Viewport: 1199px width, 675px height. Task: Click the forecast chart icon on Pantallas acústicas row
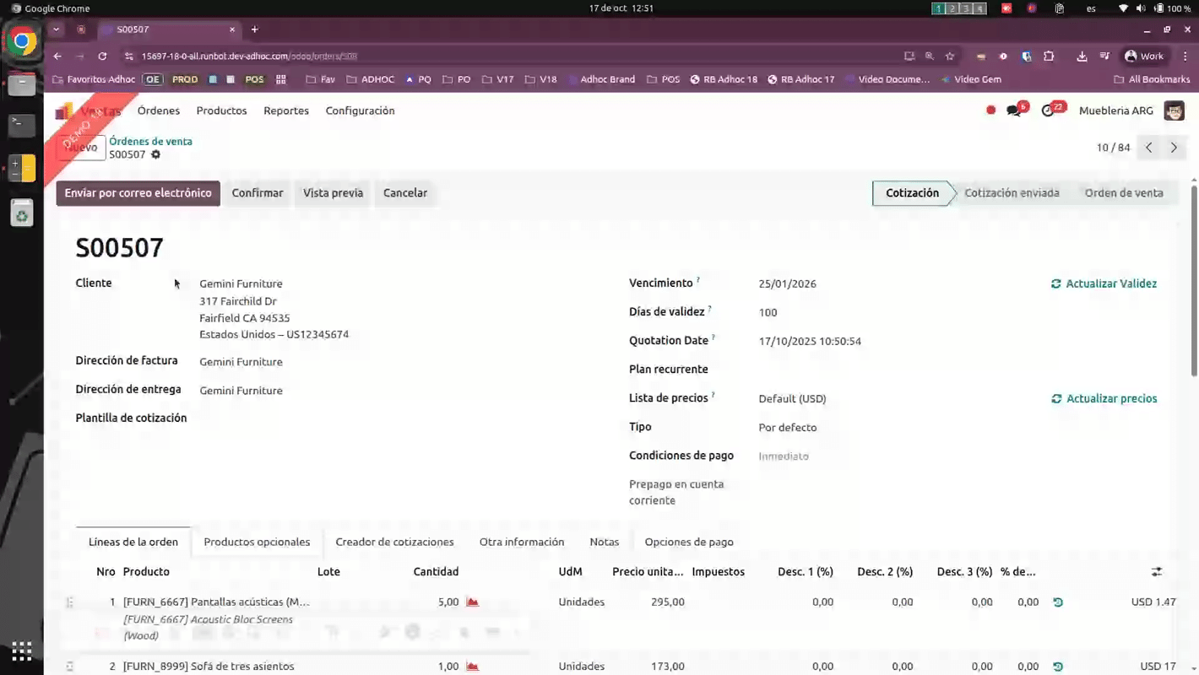click(x=472, y=602)
